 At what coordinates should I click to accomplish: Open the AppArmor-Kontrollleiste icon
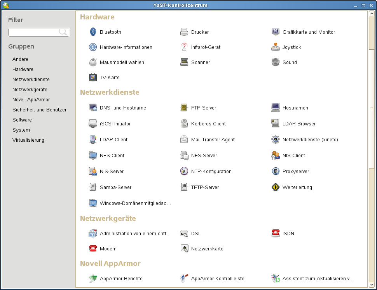coord(184,278)
